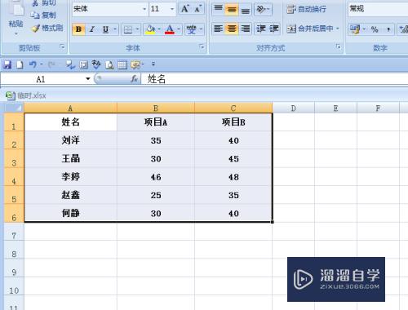Open the number format box 常规
This screenshot has width=408, height=310.
click(378, 9)
